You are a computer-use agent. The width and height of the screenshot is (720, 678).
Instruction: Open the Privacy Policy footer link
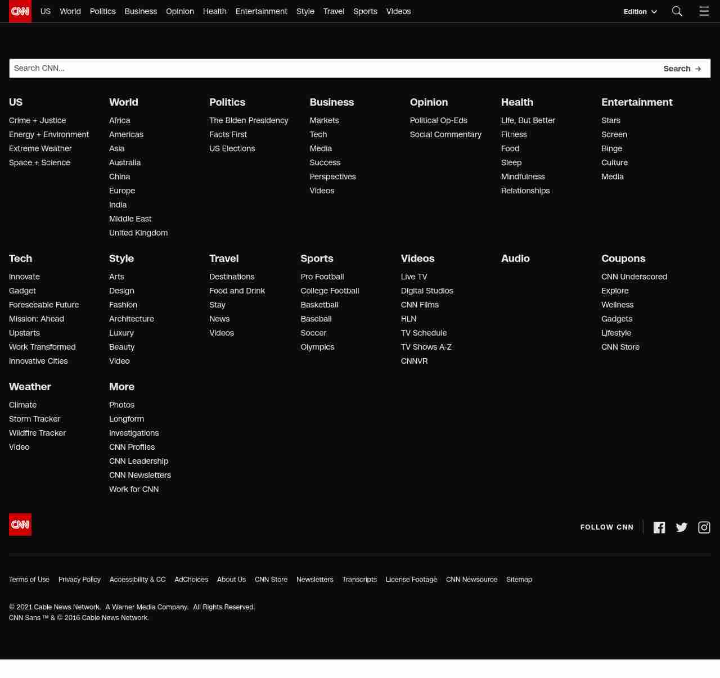point(79,580)
